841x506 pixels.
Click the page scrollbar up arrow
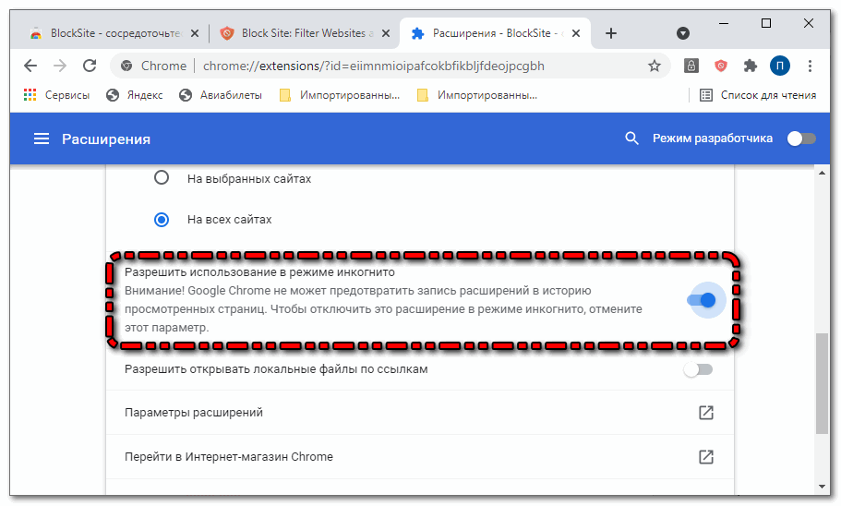tap(823, 173)
